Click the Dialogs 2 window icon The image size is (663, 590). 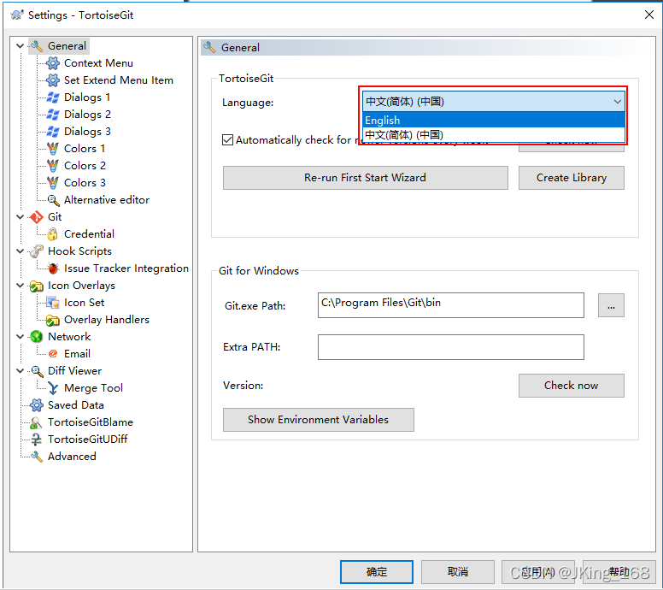pyautogui.click(x=53, y=115)
